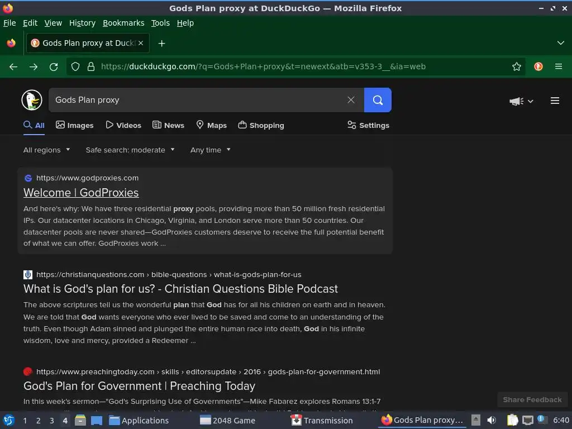Open the Firefox application hamburger menu
Screen dimensions: 572x429
pyautogui.click(x=559, y=66)
